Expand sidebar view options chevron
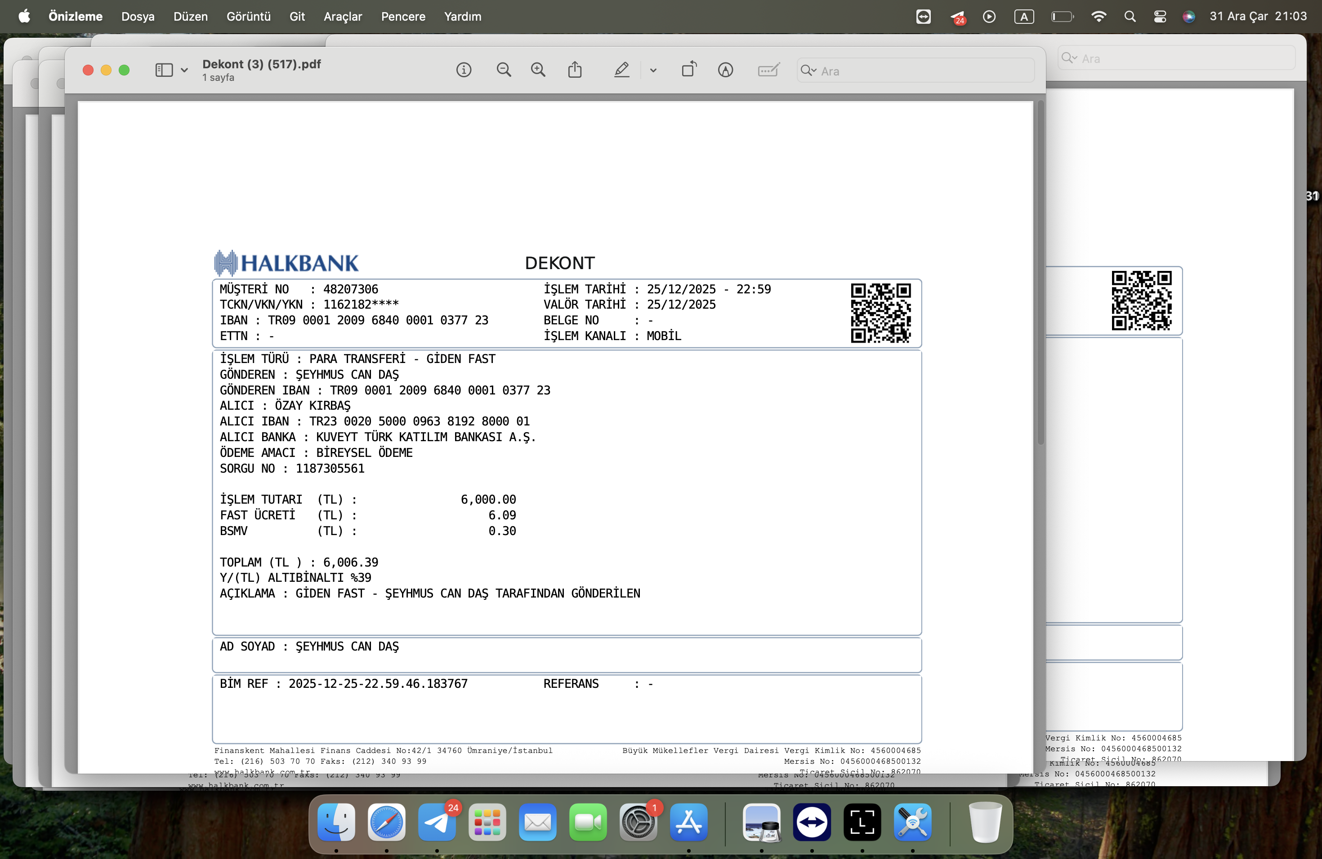 [x=184, y=71]
